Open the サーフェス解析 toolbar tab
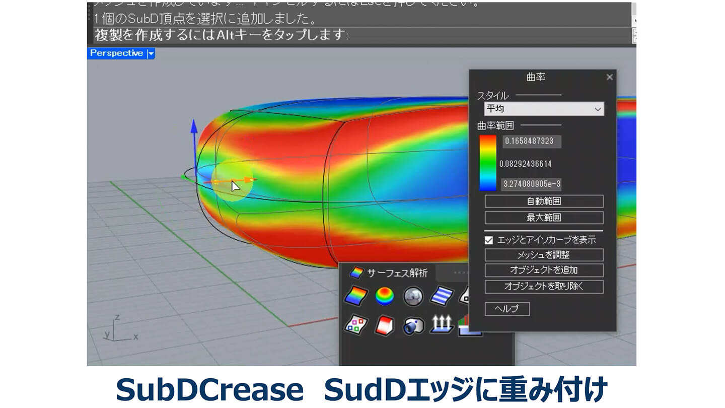 pyautogui.click(x=389, y=273)
